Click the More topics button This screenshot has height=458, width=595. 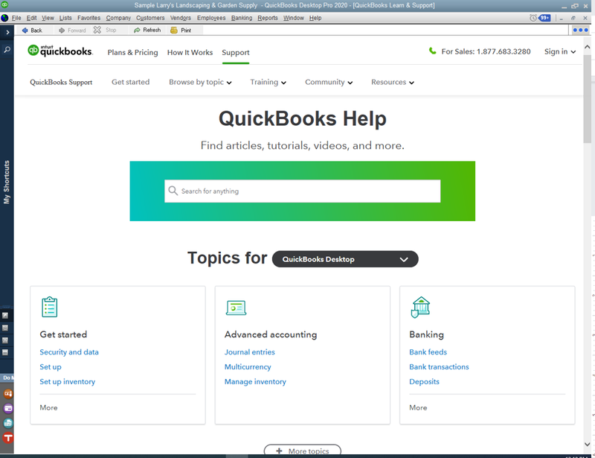[303, 451]
